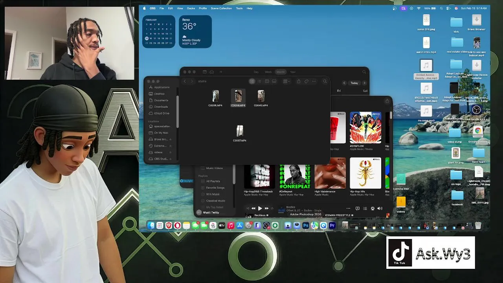Open Finder group-by dropdown
This screenshot has width=503, height=283.
point(286,81)
